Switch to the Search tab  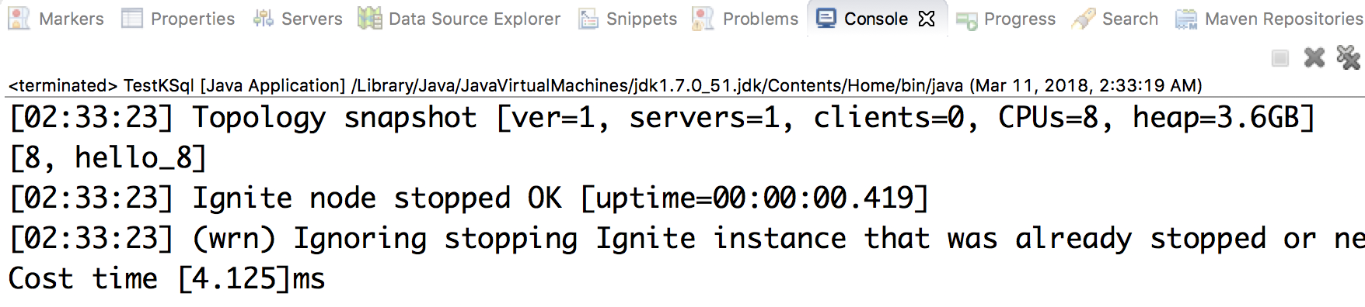pos(1115,19)
